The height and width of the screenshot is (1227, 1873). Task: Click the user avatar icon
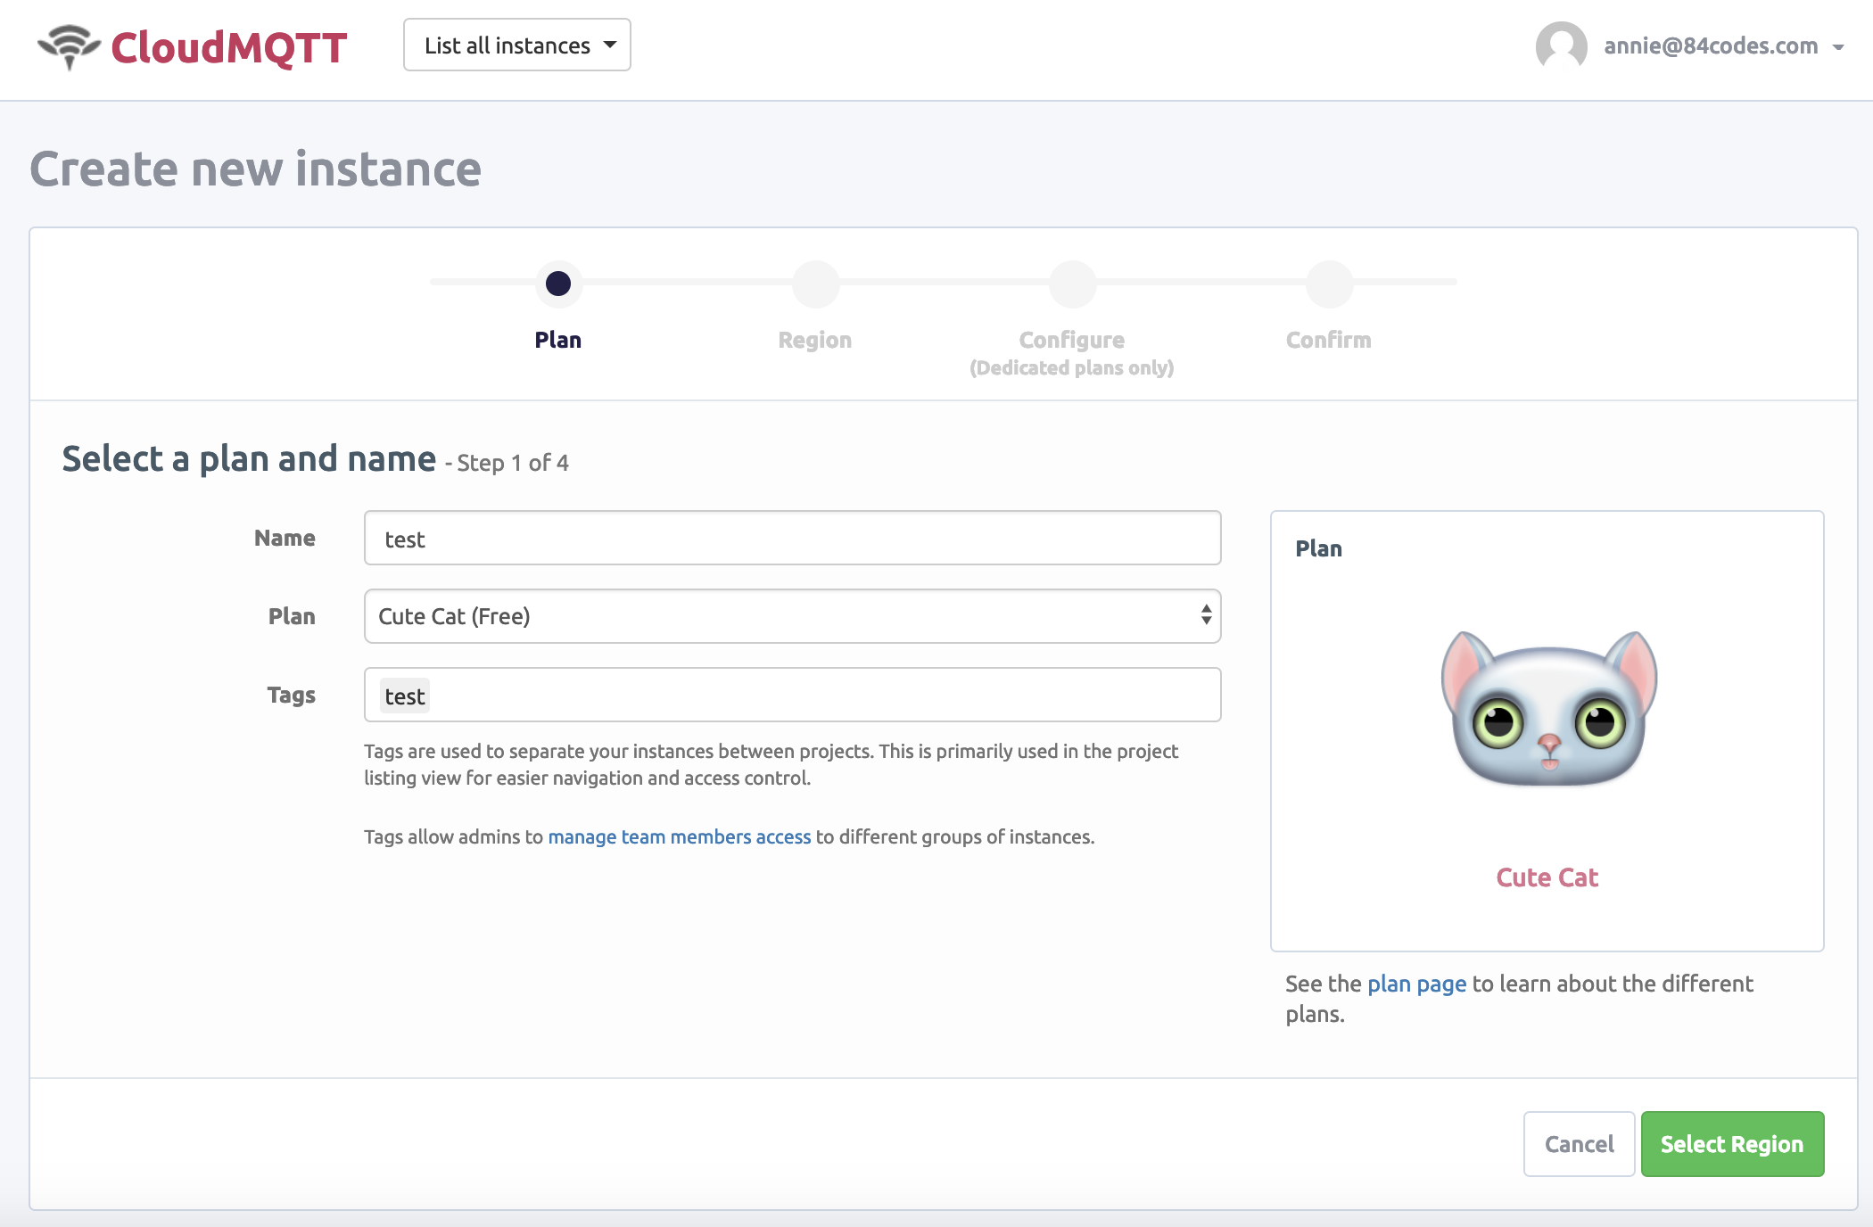pyautogui.click(x=1561, y=45)
